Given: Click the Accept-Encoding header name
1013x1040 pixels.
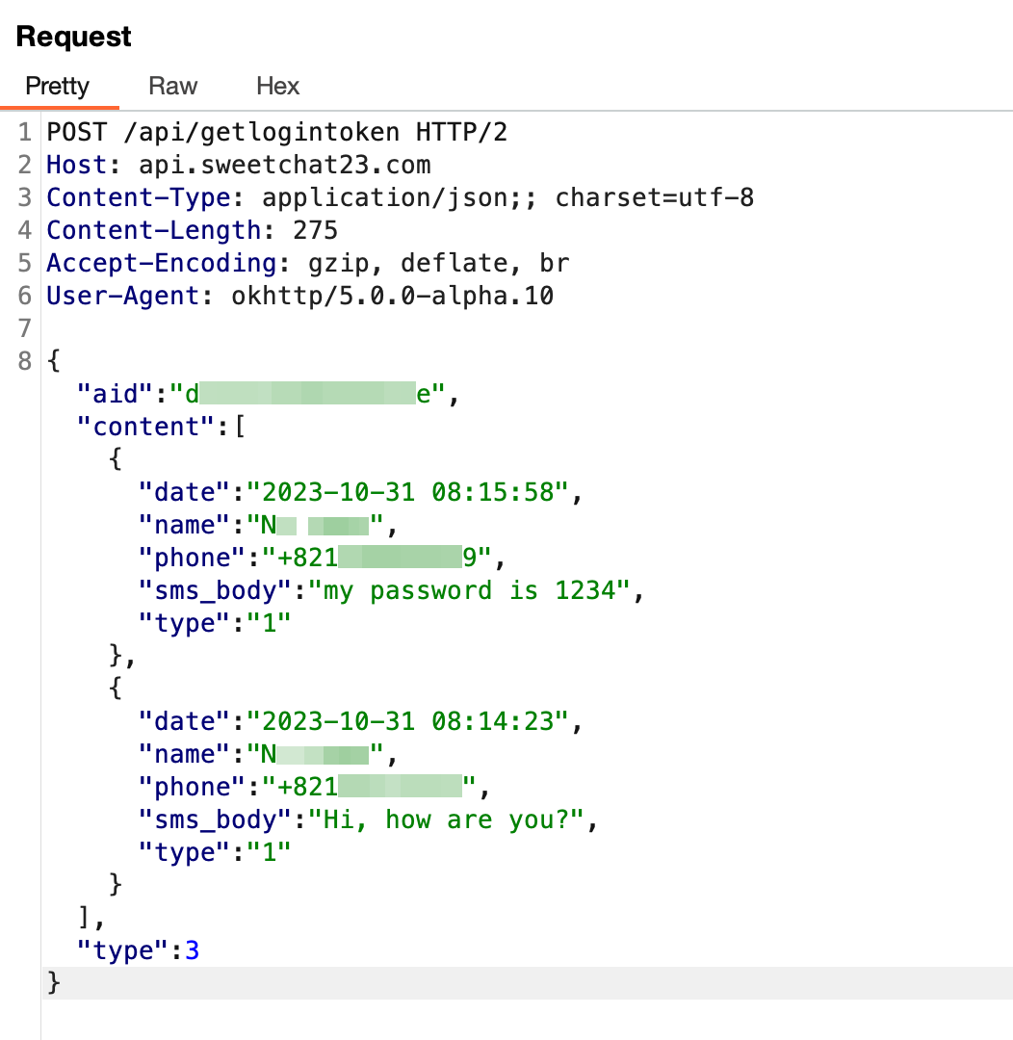Looking at the screenshot, I should tap(162, 263).
